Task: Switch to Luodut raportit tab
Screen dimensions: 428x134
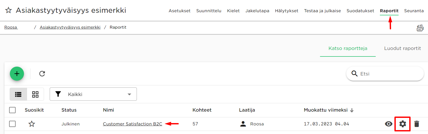Action: point(403,48)
